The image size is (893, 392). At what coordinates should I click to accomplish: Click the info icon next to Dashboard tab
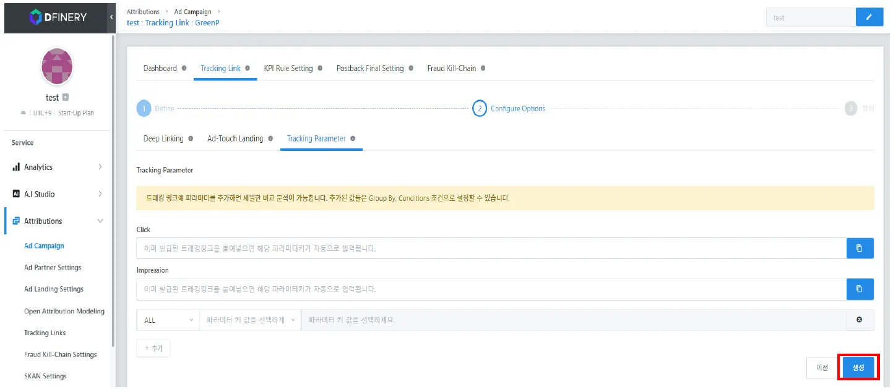click(184, 68)
